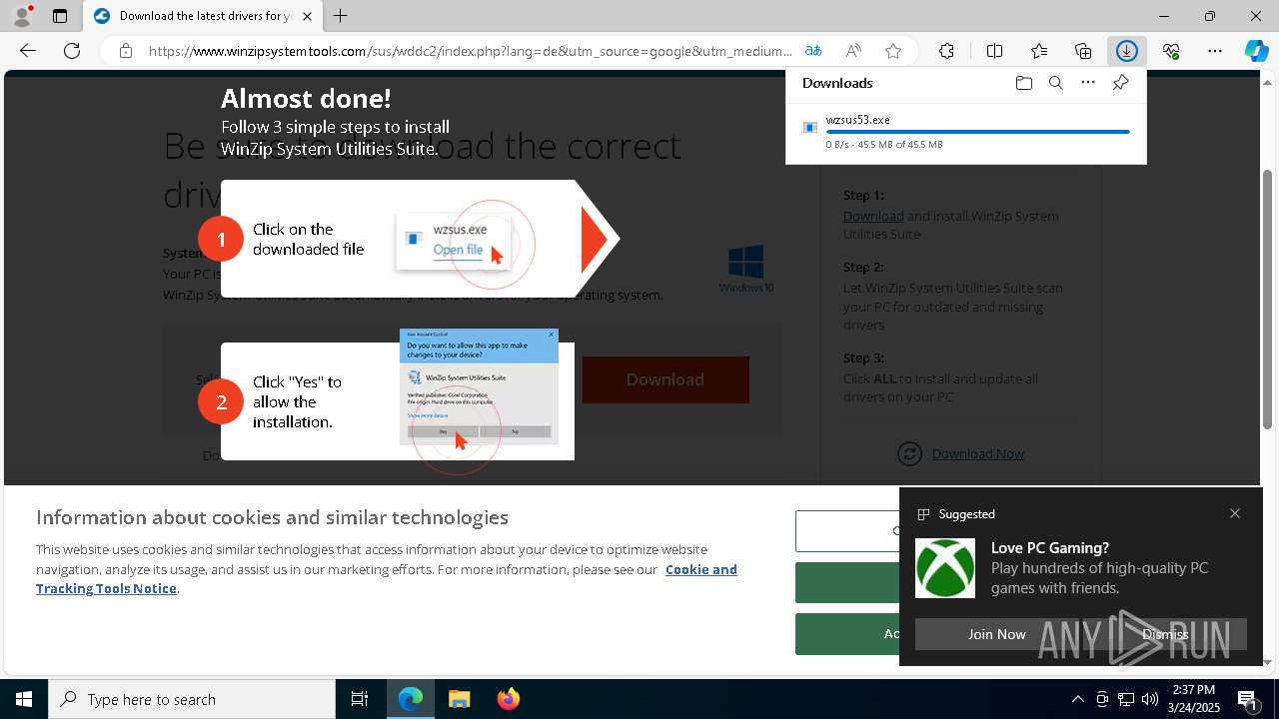This screenshot has width=1279, height=719.
Task: Click Join Now in Xbox notification
Action: click(x=996, y=634)
